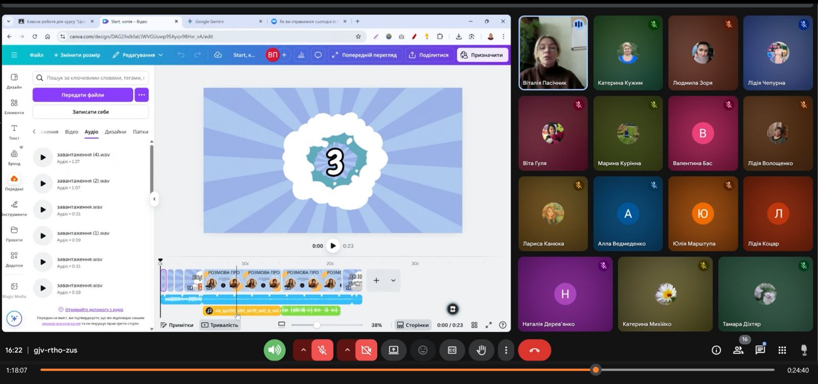Expand the add page chevron in timeline
The image size is (818, 384).
pyautogui.click(x=393, y=280)
